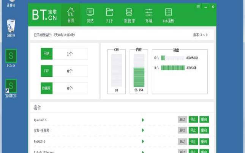Click the CPU usage bar
This screenshot has height=153, width=245.
click(117, 70)
